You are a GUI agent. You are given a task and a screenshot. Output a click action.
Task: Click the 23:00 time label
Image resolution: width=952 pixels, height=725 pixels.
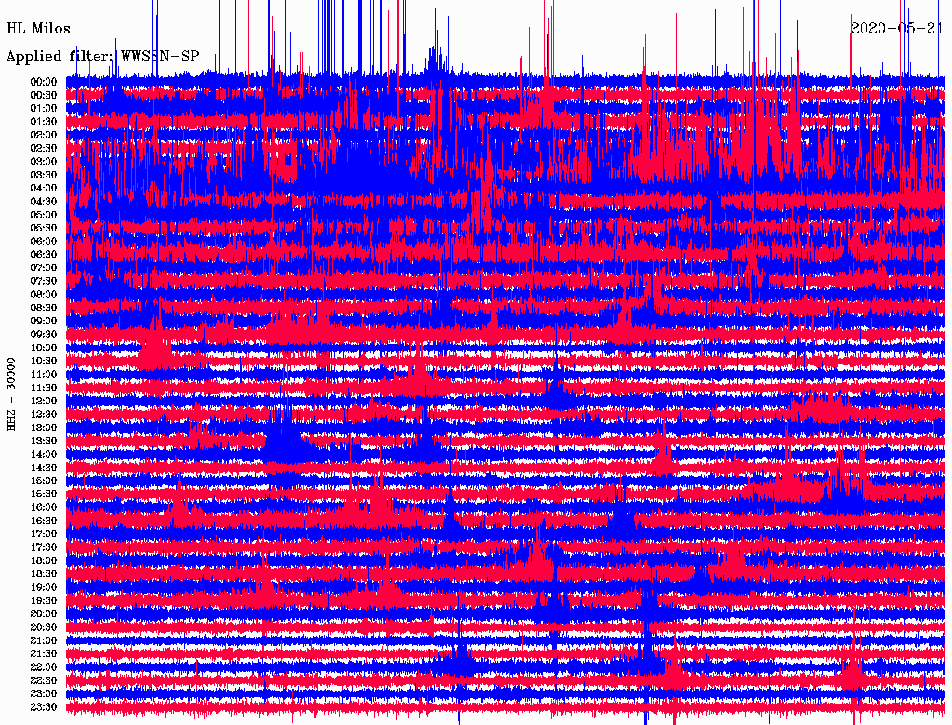pyautogui.click(x=44, y=693)
